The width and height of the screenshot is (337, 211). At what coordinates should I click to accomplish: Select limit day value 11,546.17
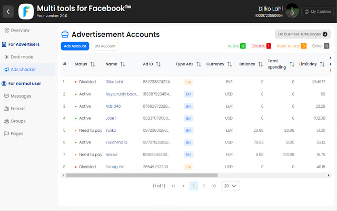pyautogui.click(x=318, y=82)
